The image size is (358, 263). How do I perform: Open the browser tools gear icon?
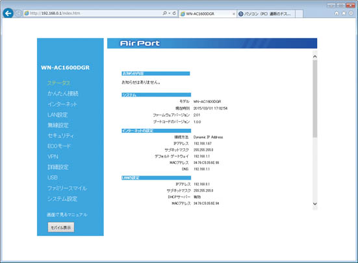(351, 13)
